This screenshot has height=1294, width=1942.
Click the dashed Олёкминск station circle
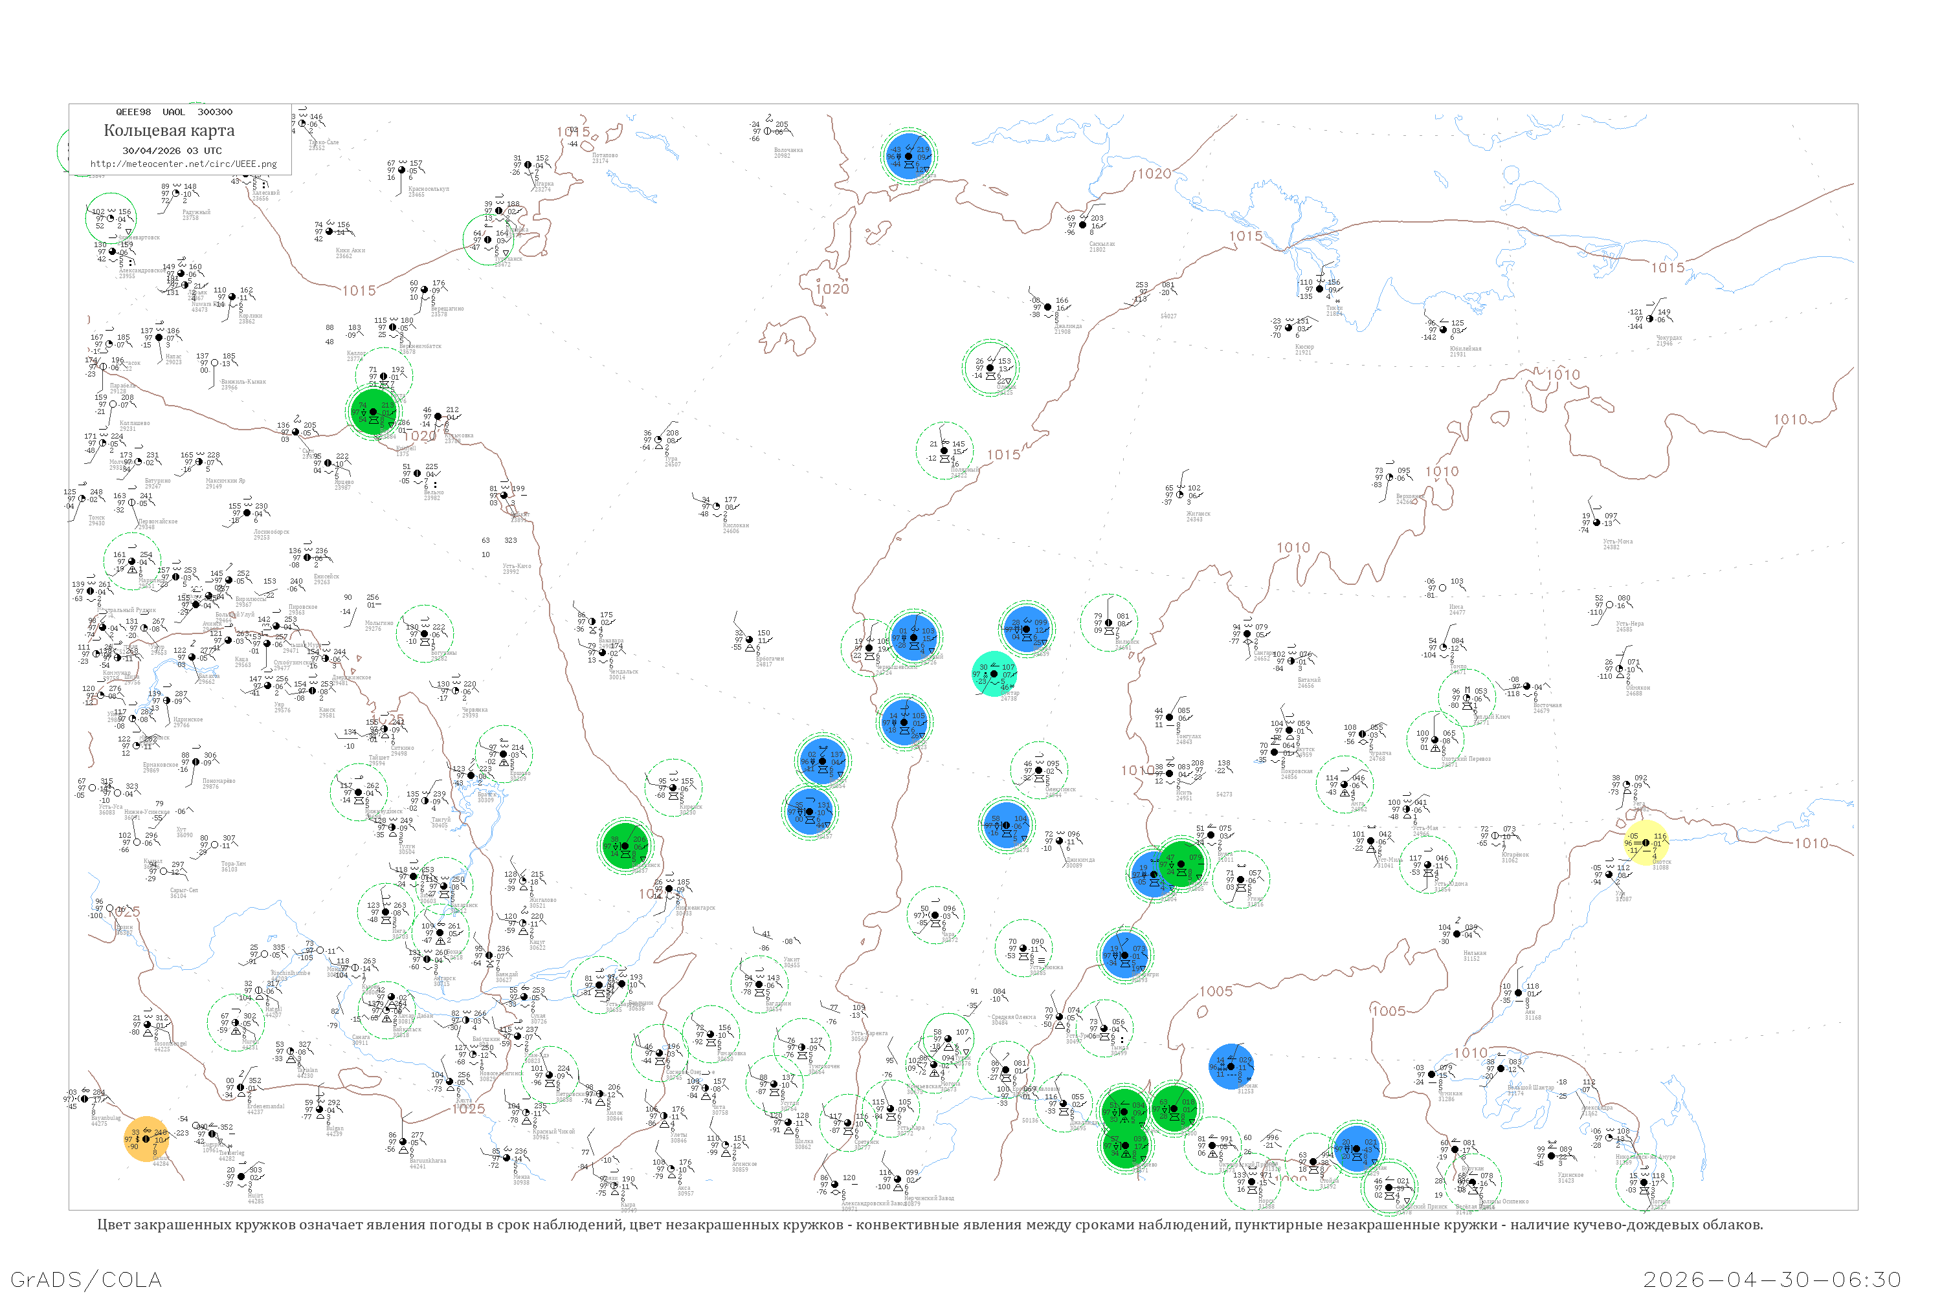point(1039,770)
